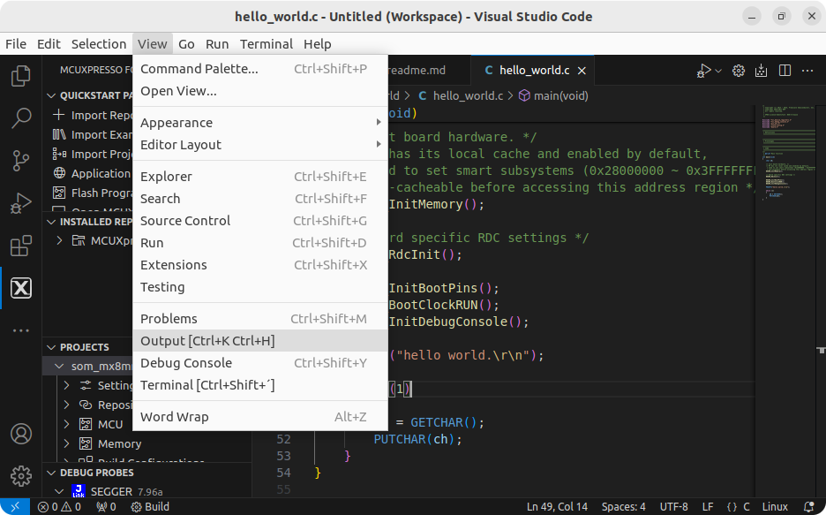Open the Terminal menu in menu bar
The height and width of the screenshot is (515, 826).
[266, 44]
